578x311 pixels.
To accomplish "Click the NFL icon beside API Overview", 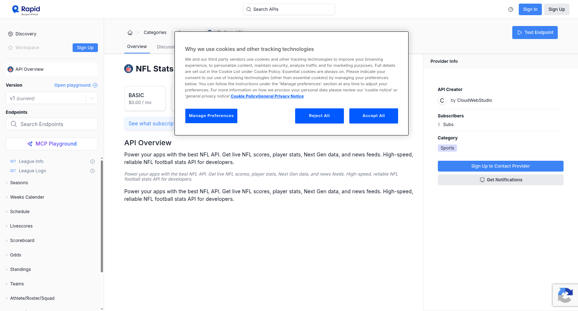I will (10, 69).
